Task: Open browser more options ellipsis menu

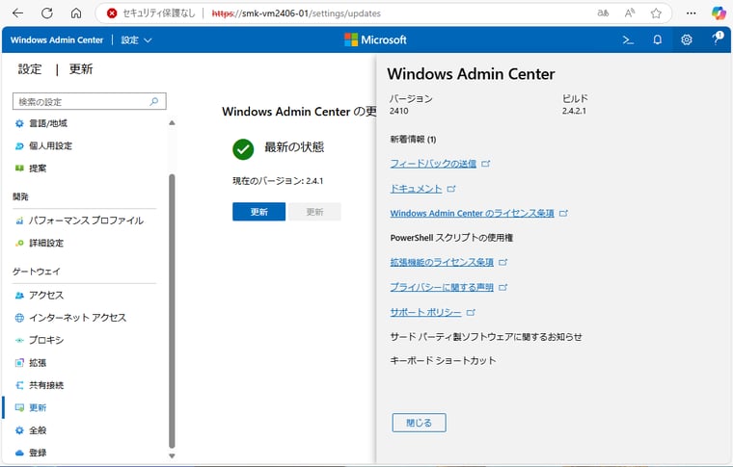Action: tap(691, 13)
